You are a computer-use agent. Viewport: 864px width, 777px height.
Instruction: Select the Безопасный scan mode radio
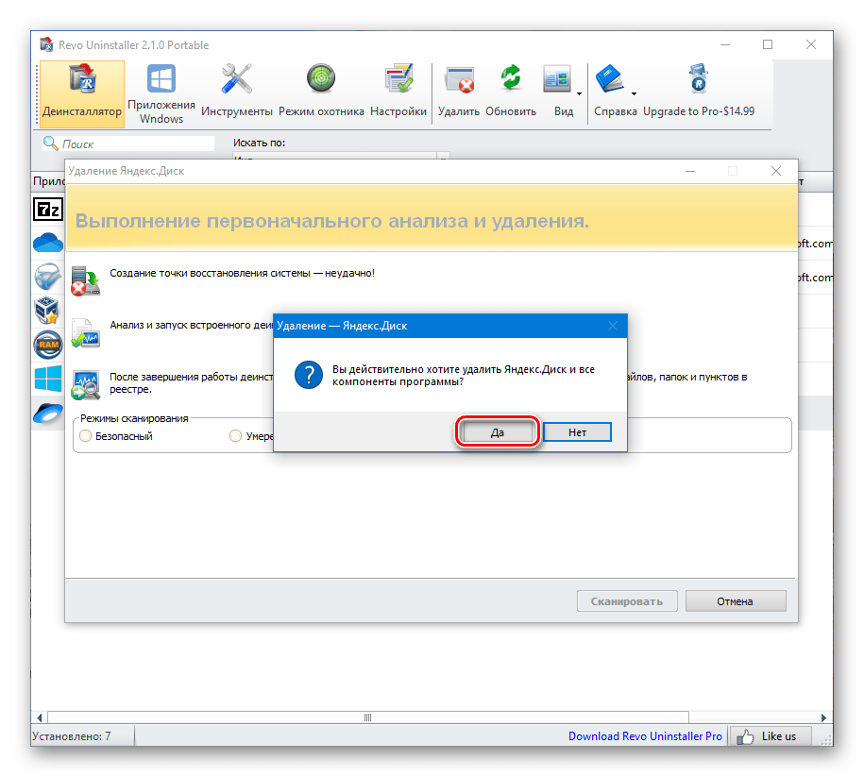[x=87, y=436]
